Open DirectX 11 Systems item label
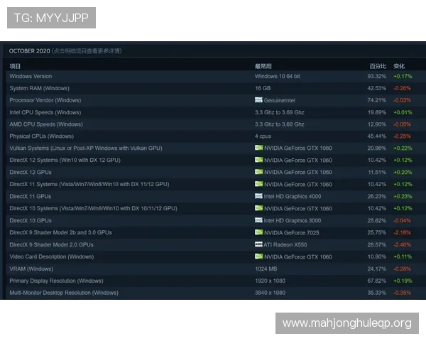The image size is (426, 341). pyautogui.click(x=89, y=185)
